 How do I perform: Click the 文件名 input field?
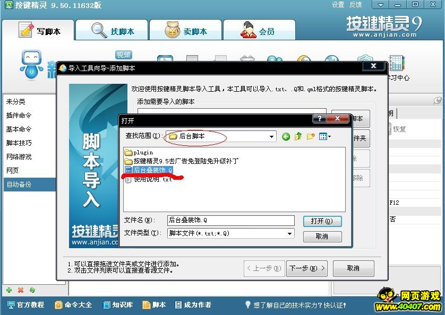230,220
